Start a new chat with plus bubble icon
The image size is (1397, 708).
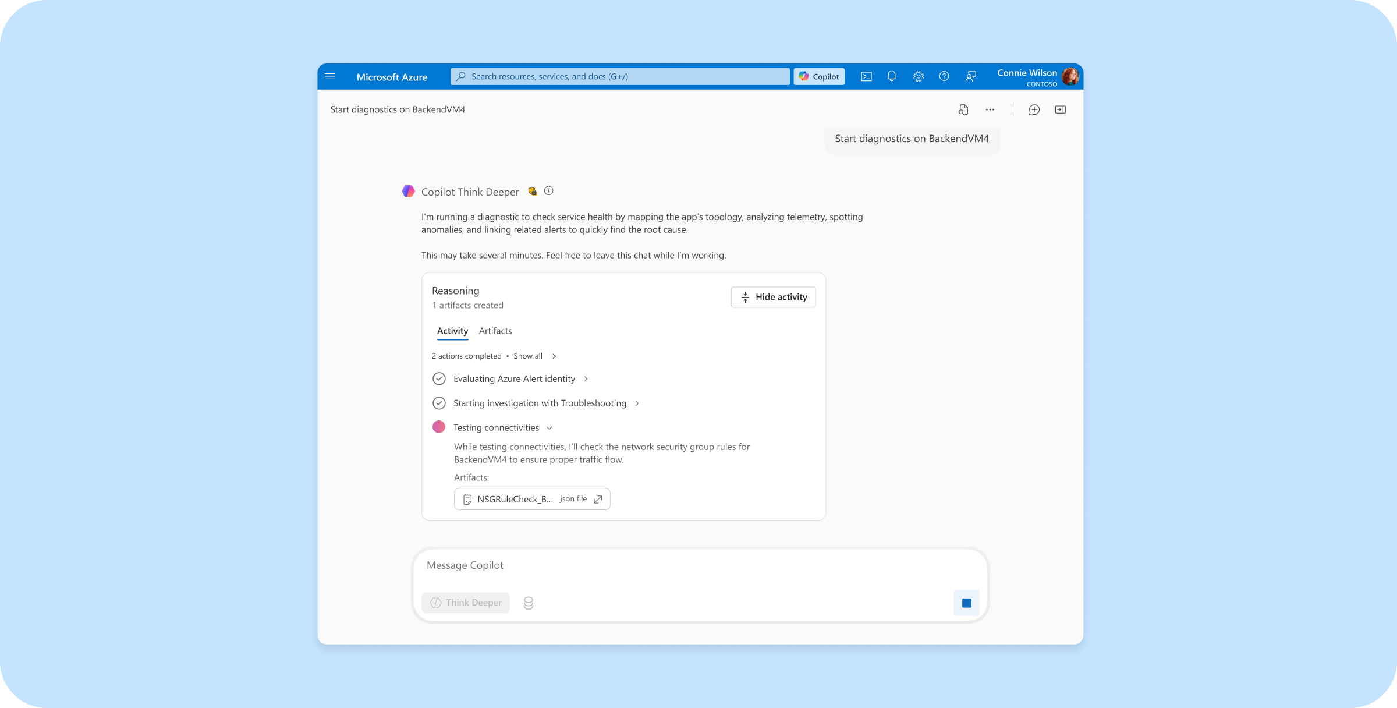point(1034,109)
